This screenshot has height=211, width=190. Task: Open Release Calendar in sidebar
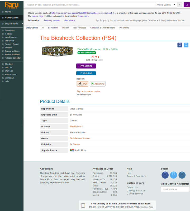pyautogui.click(x=13, y=58)
